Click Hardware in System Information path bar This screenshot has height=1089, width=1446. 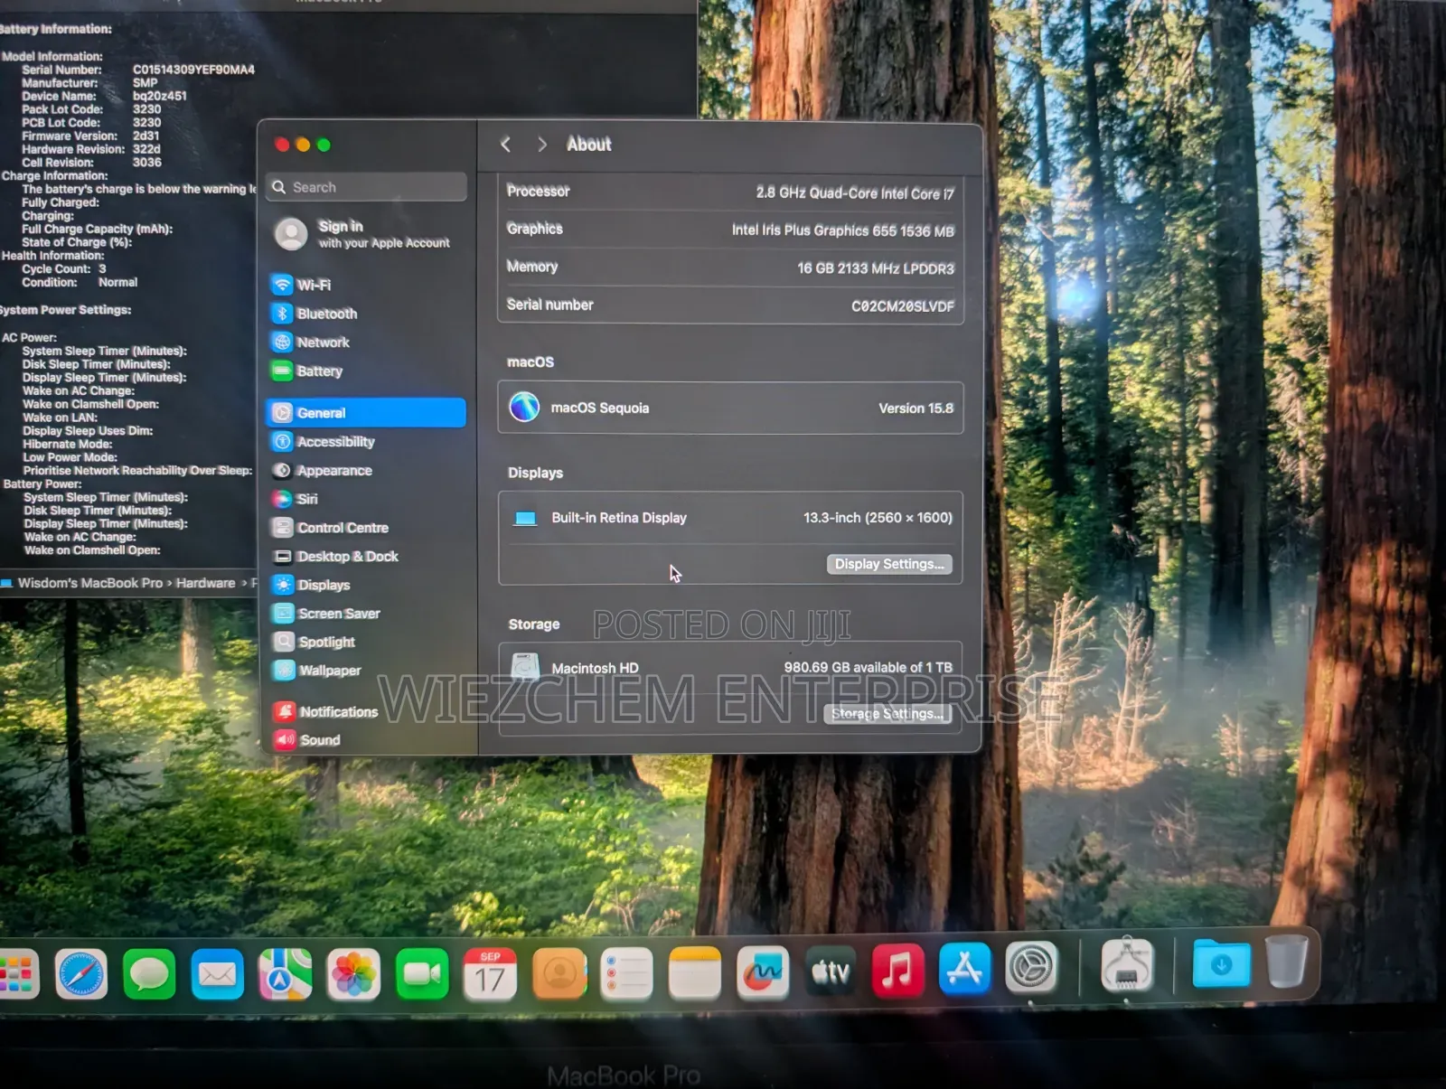point(205,583)
